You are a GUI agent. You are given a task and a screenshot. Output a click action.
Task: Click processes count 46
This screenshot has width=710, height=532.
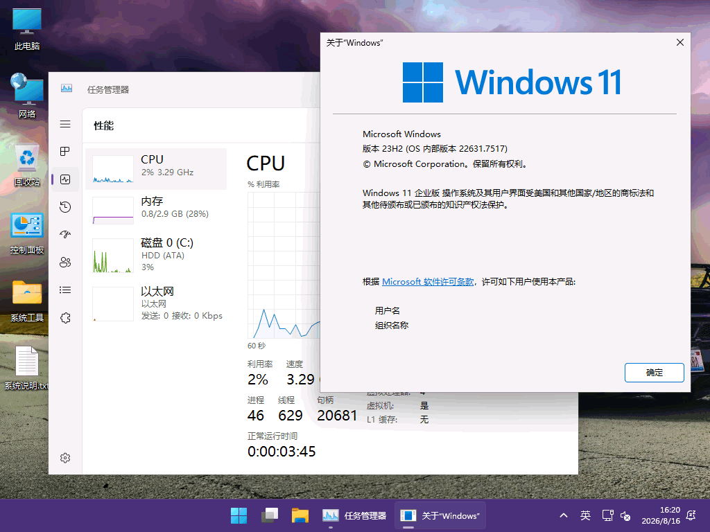pyautogui.click(x=256, y=416)
